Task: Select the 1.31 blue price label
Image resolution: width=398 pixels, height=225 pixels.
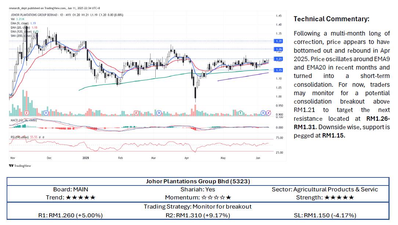Action: tap(279, 41)
